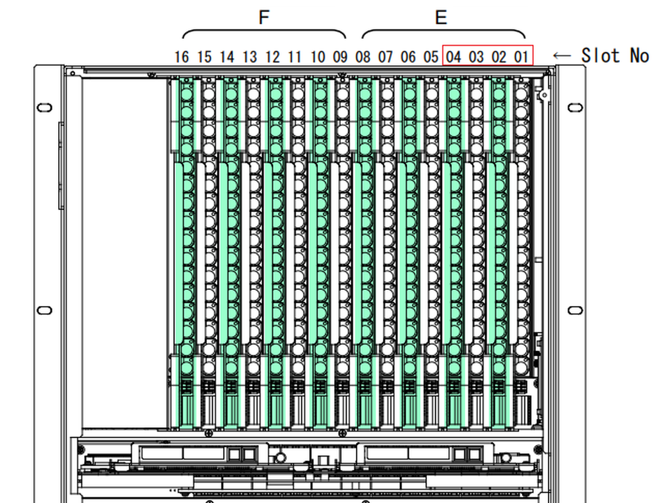Click slot number 04 in red box
This screenshot has height=503, width=664.
tap(453, 57)
